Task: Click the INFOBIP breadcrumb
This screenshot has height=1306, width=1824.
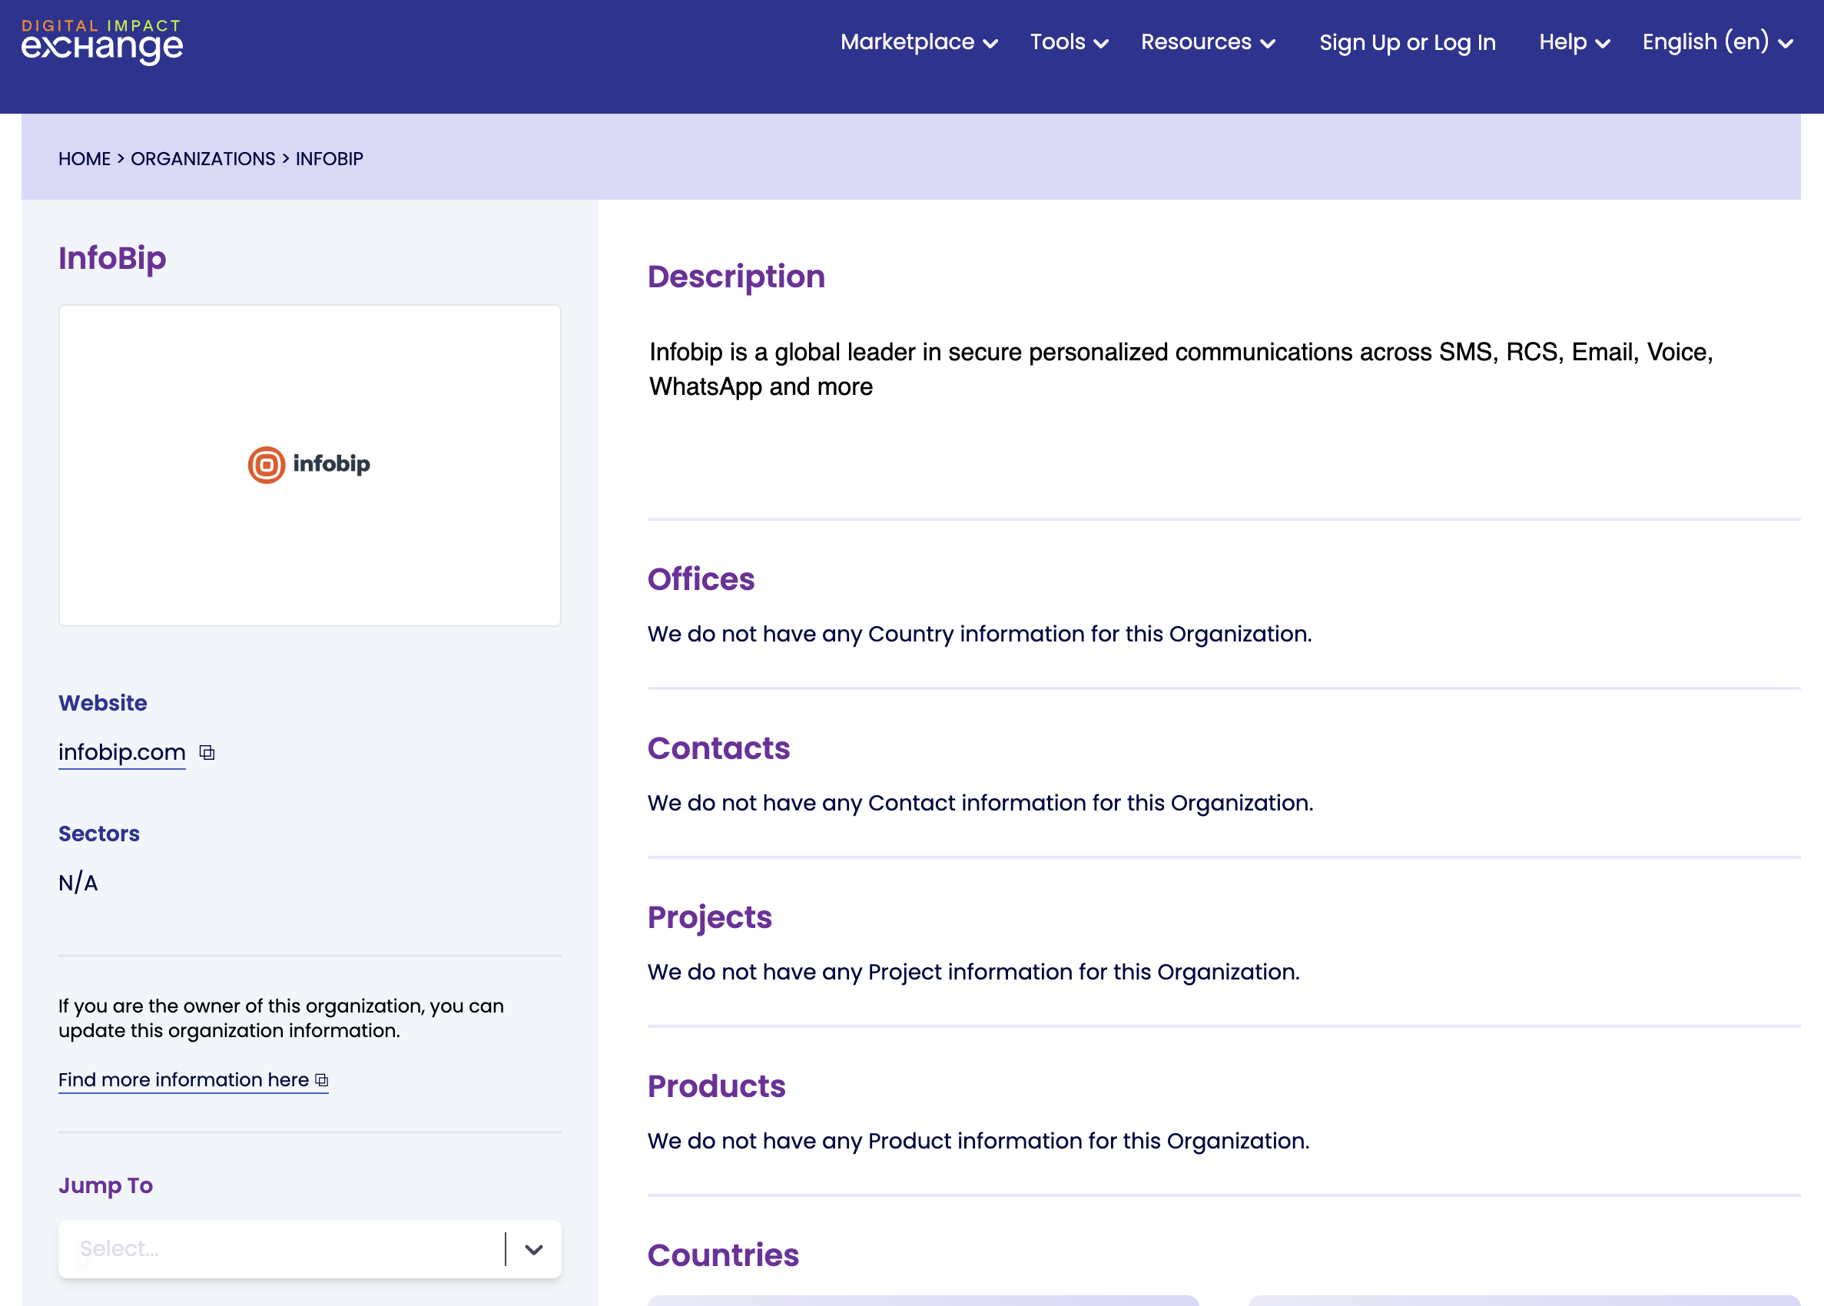Action: tap(329, 158)
